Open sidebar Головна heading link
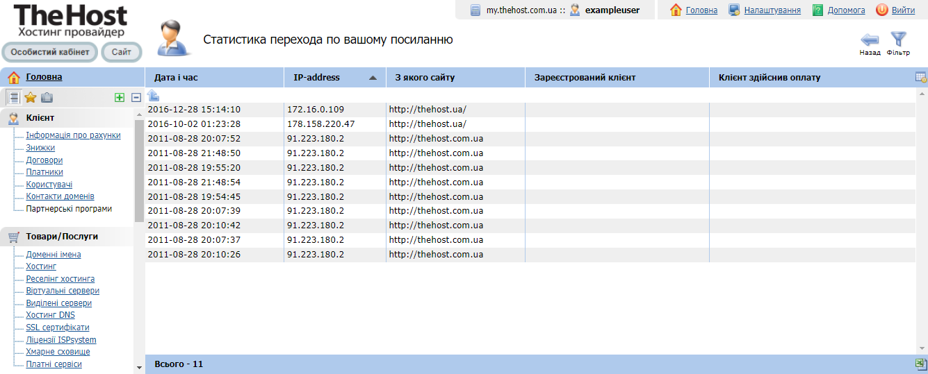 (x=44, y=77)
